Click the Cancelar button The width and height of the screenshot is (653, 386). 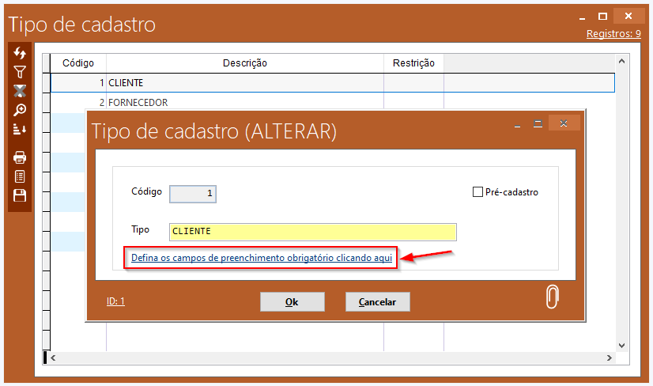pos(377,302)
